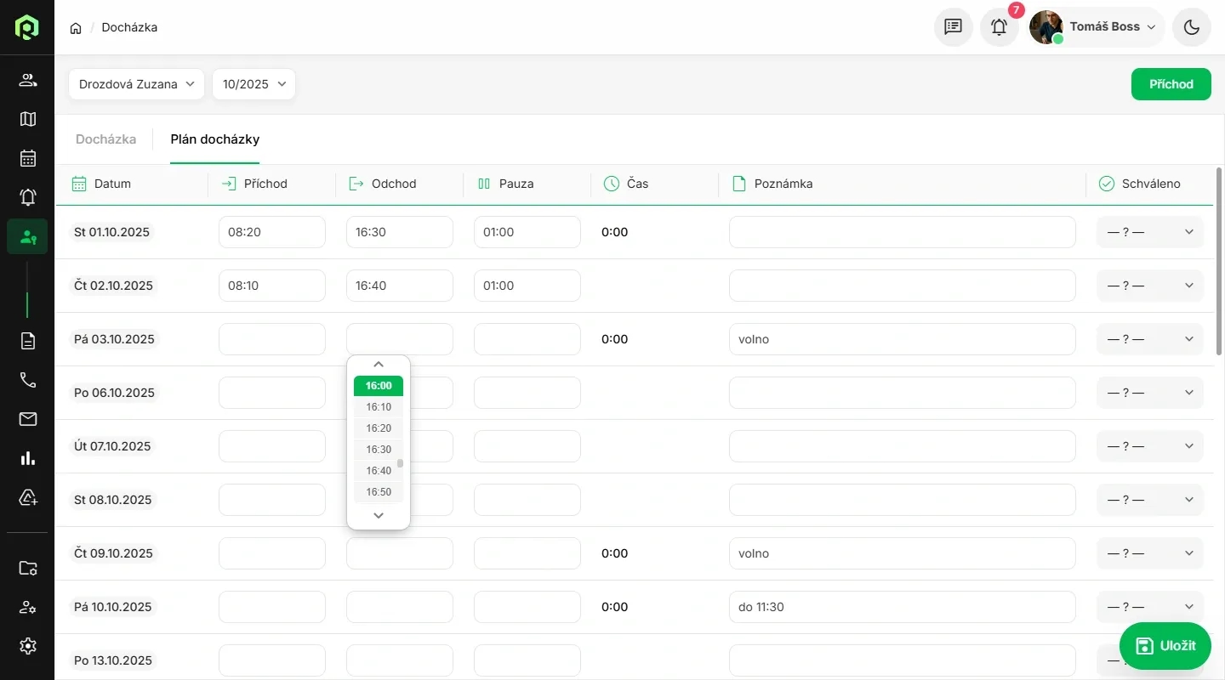Expand the Drozdová Zuzana employee dropdown

tap(136, 84)
